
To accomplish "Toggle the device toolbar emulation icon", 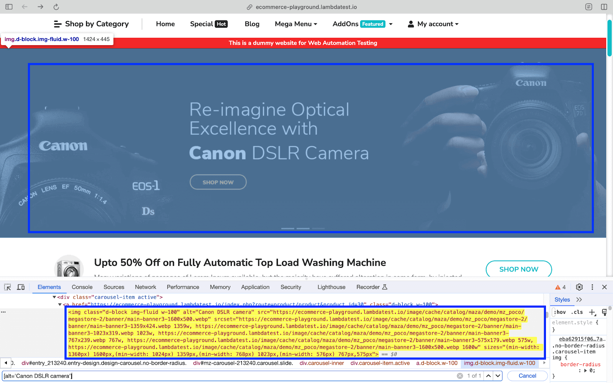I will click(21, 287).
